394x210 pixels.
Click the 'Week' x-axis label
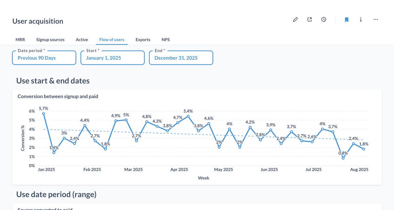[203, 178]
